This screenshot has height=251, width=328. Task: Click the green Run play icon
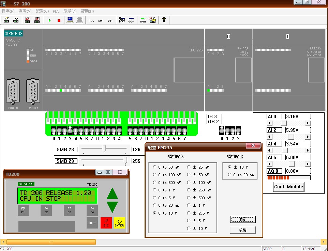[x=49, y=20]
